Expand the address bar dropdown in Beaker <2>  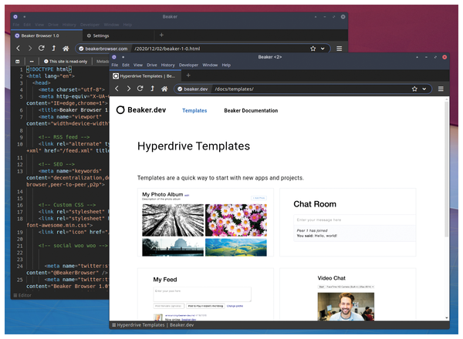coord(424,89)
